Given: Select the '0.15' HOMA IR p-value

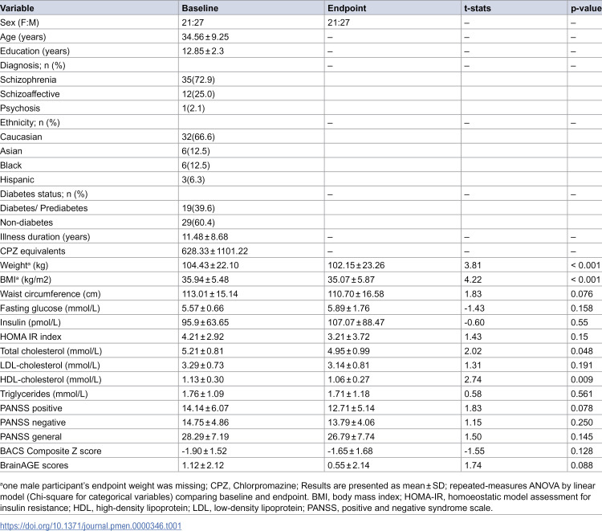Looking at the screenshot, I should click(x=580, y=337).
